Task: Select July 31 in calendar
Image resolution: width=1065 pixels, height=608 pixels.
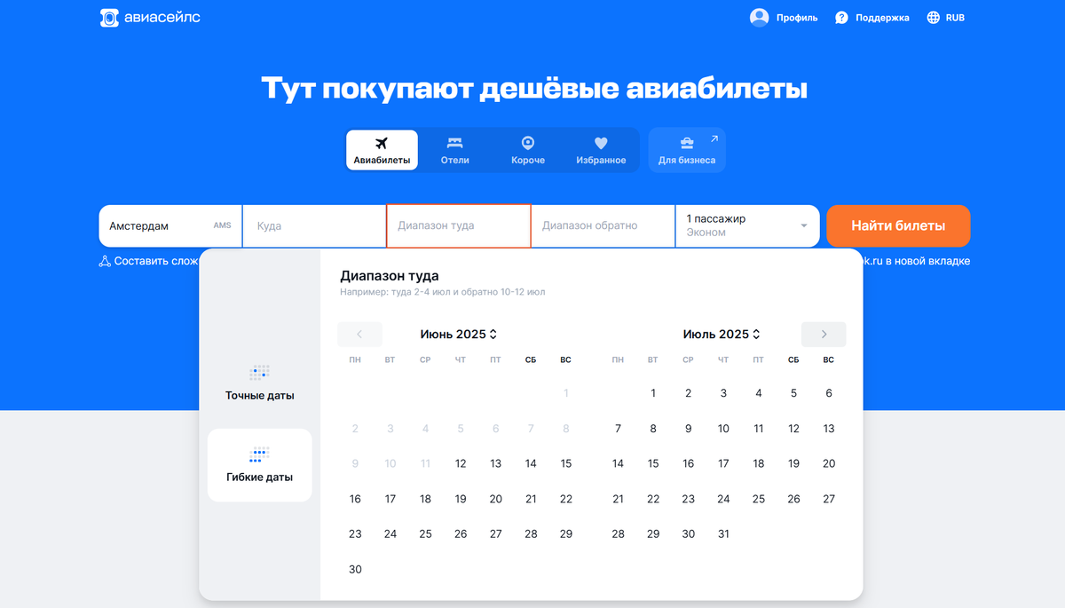Action: coord(723,533)
